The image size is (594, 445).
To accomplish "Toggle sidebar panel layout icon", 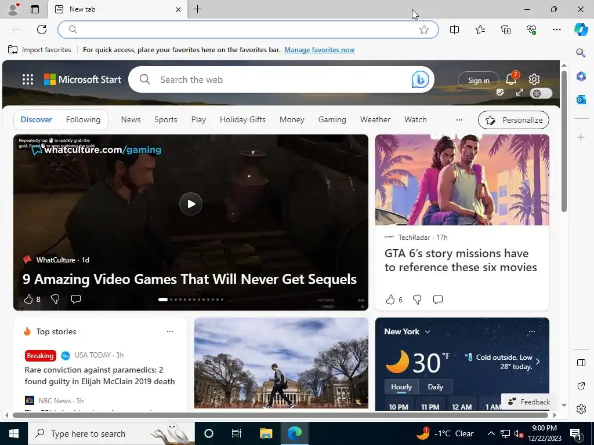I will tap(581, 363).
